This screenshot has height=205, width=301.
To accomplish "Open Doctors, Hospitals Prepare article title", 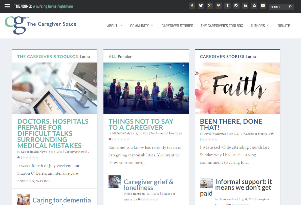I will click(53, 134).
